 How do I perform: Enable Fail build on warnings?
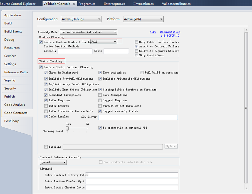click(x=142, y=73)
